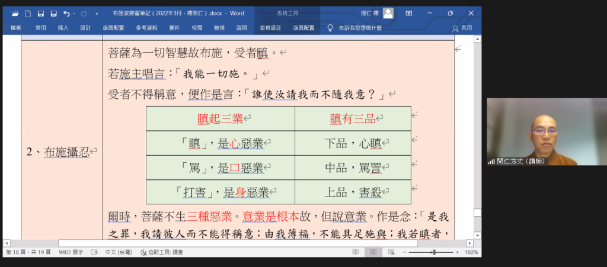Click the 共用 share button

coord(462,28)
